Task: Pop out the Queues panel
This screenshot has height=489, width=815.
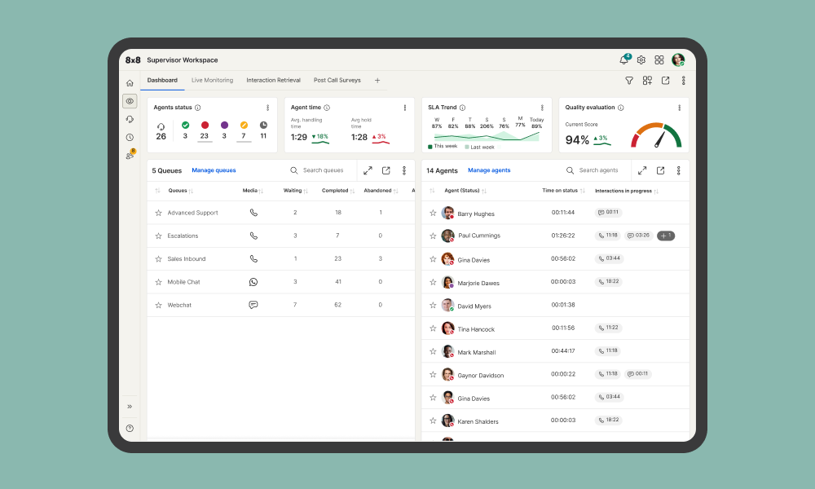Action: (386, 170)
